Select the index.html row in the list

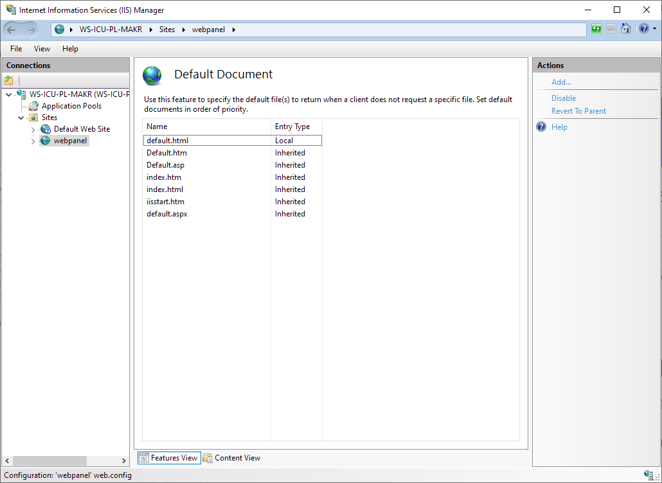(165, 189)
